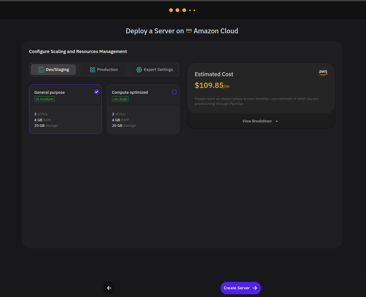The width and height of the screenshot is (366, 297).
Task: Click the monthly cost estimate note text
Action: [256, 101]
